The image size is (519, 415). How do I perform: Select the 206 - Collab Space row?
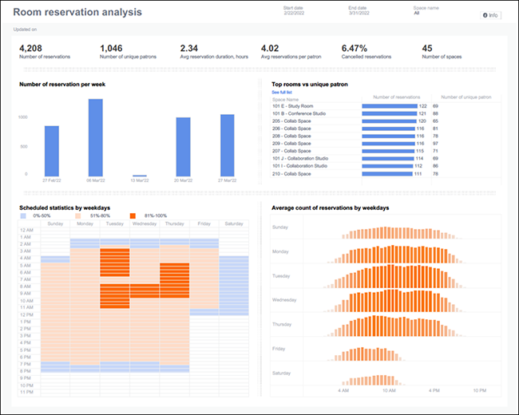[x=386, y=128]
